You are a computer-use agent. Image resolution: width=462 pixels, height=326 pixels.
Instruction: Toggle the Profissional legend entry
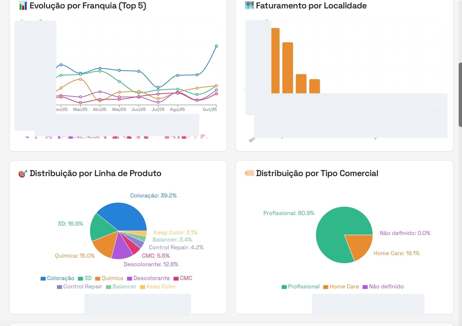[x=301, y=287]
